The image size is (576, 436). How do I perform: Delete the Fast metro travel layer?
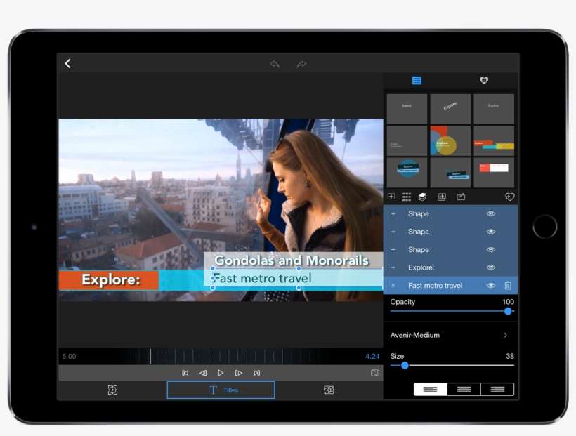[x=508, y=286]
